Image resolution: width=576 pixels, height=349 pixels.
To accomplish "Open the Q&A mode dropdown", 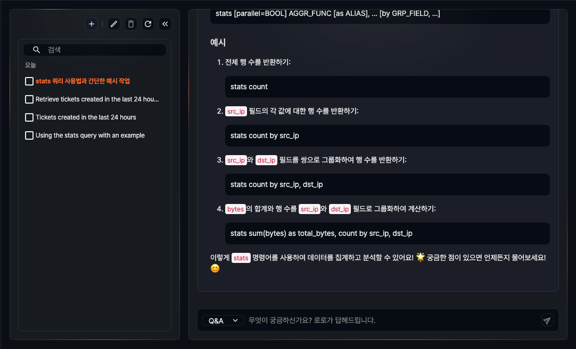I will [x=223, y=320].
